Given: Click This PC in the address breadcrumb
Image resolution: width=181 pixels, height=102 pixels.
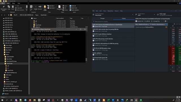Looking at the screenshot, I should point(16,15).
